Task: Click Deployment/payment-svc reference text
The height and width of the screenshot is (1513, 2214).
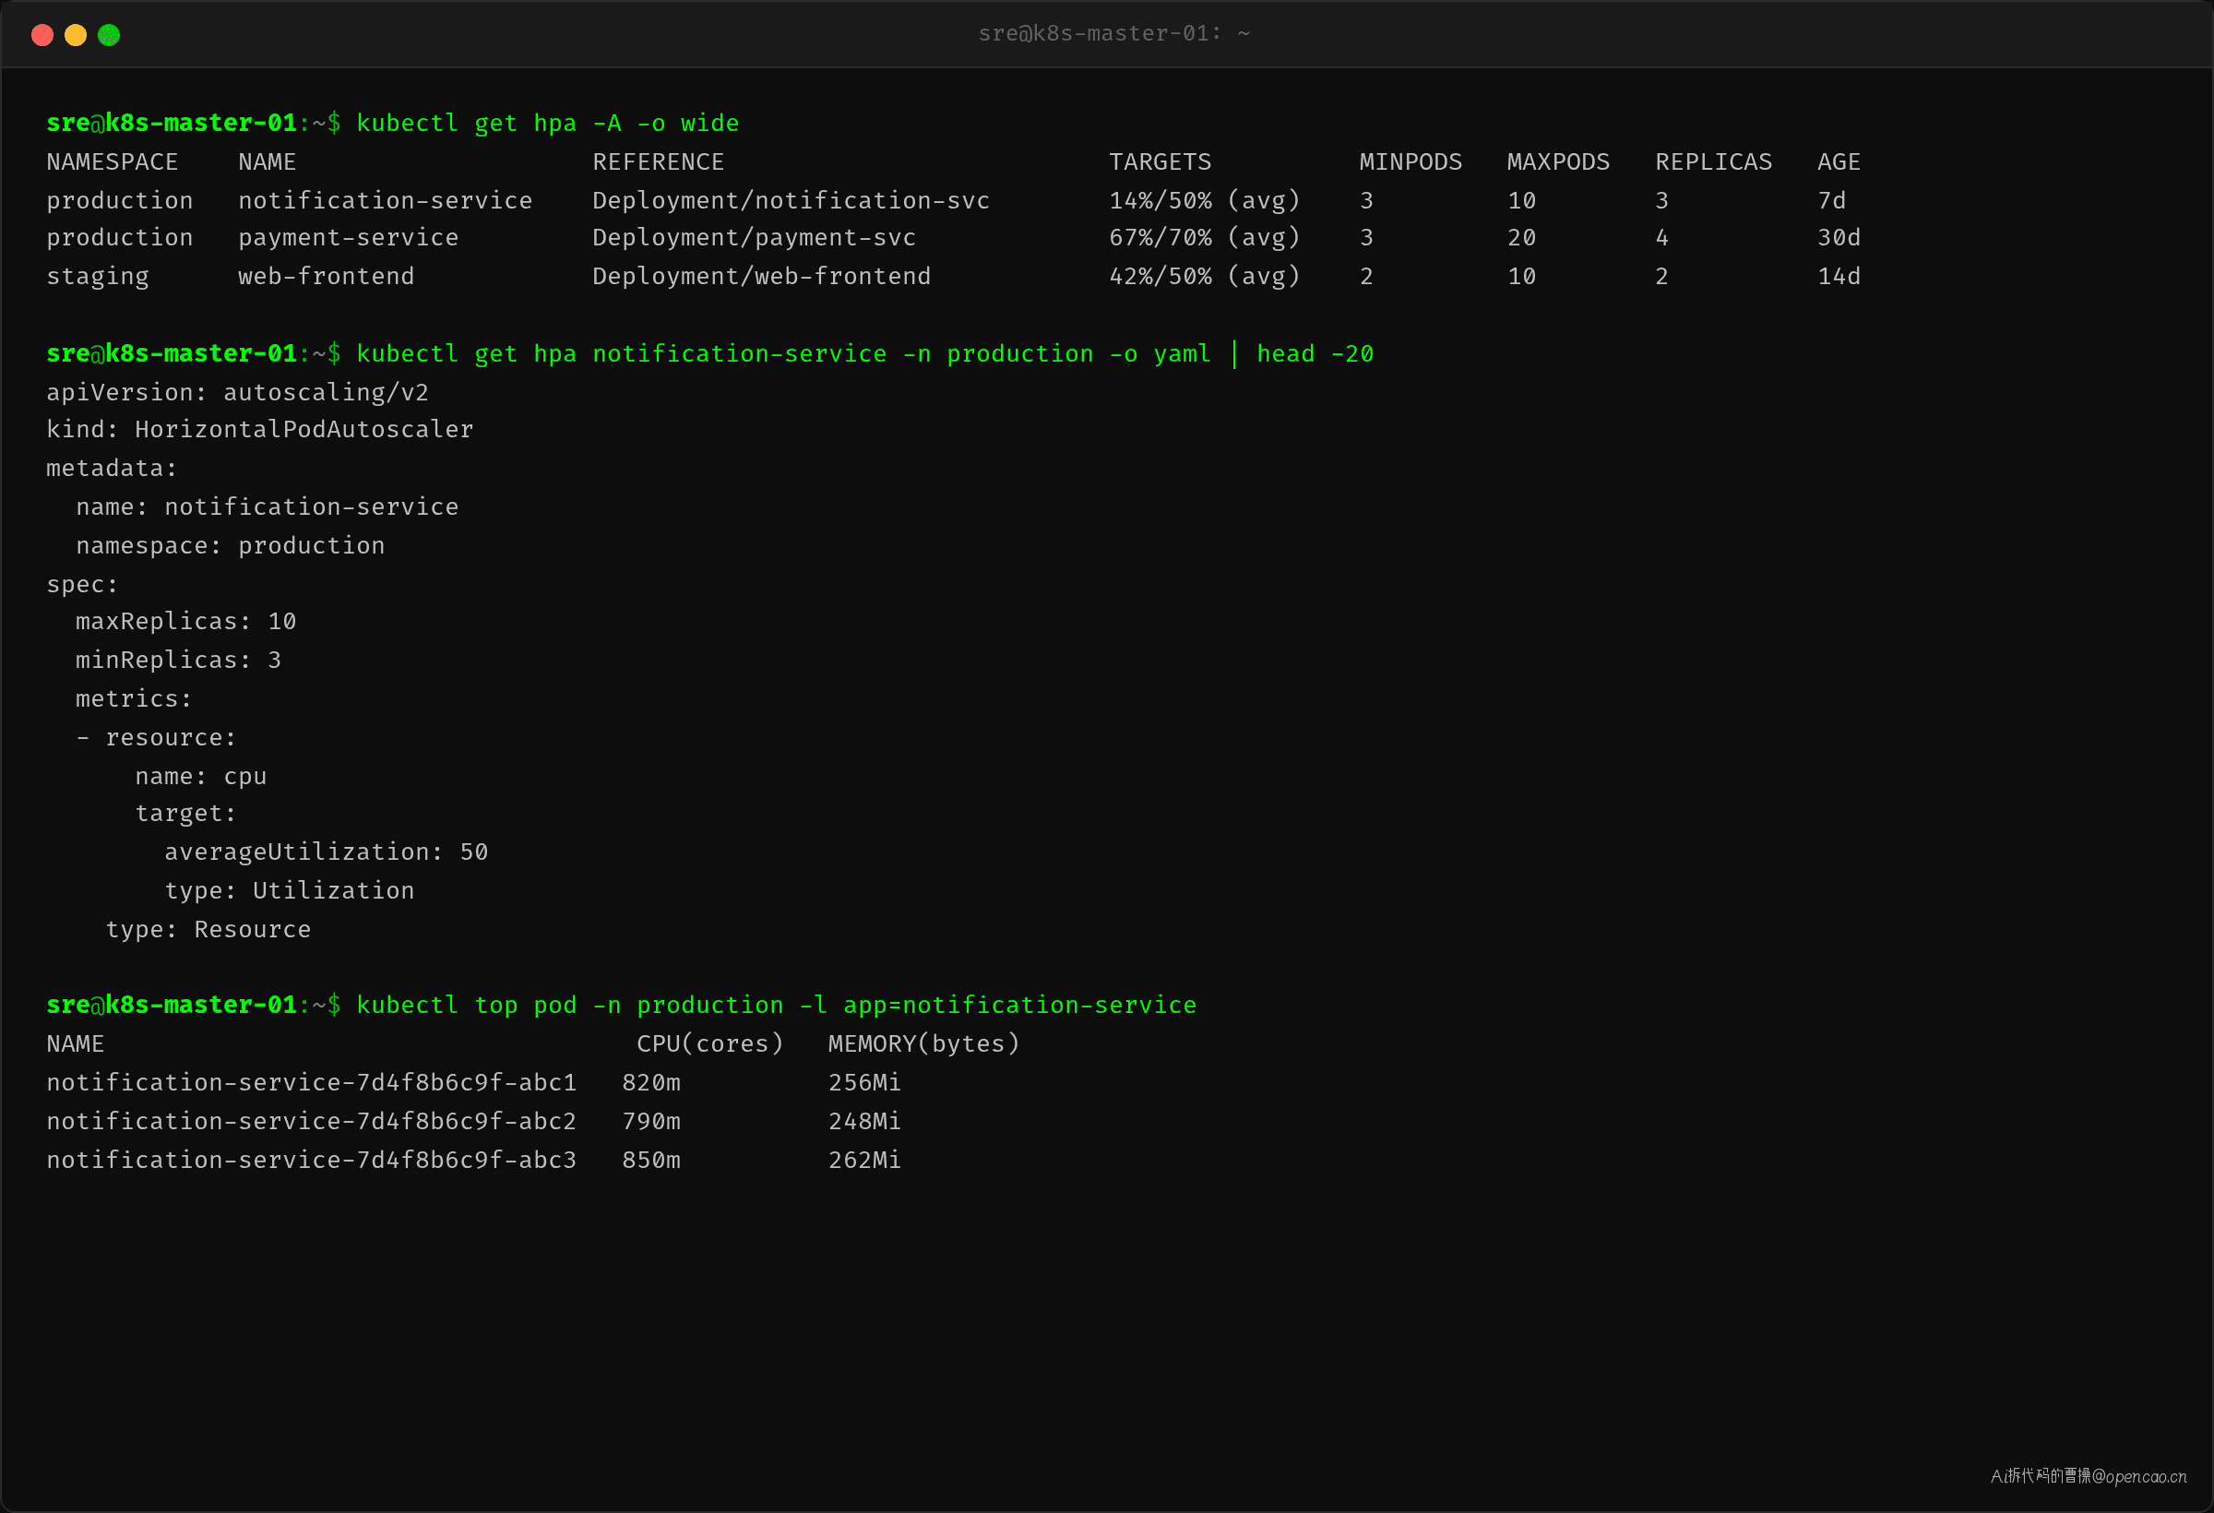Action: [x=754, y=237]
